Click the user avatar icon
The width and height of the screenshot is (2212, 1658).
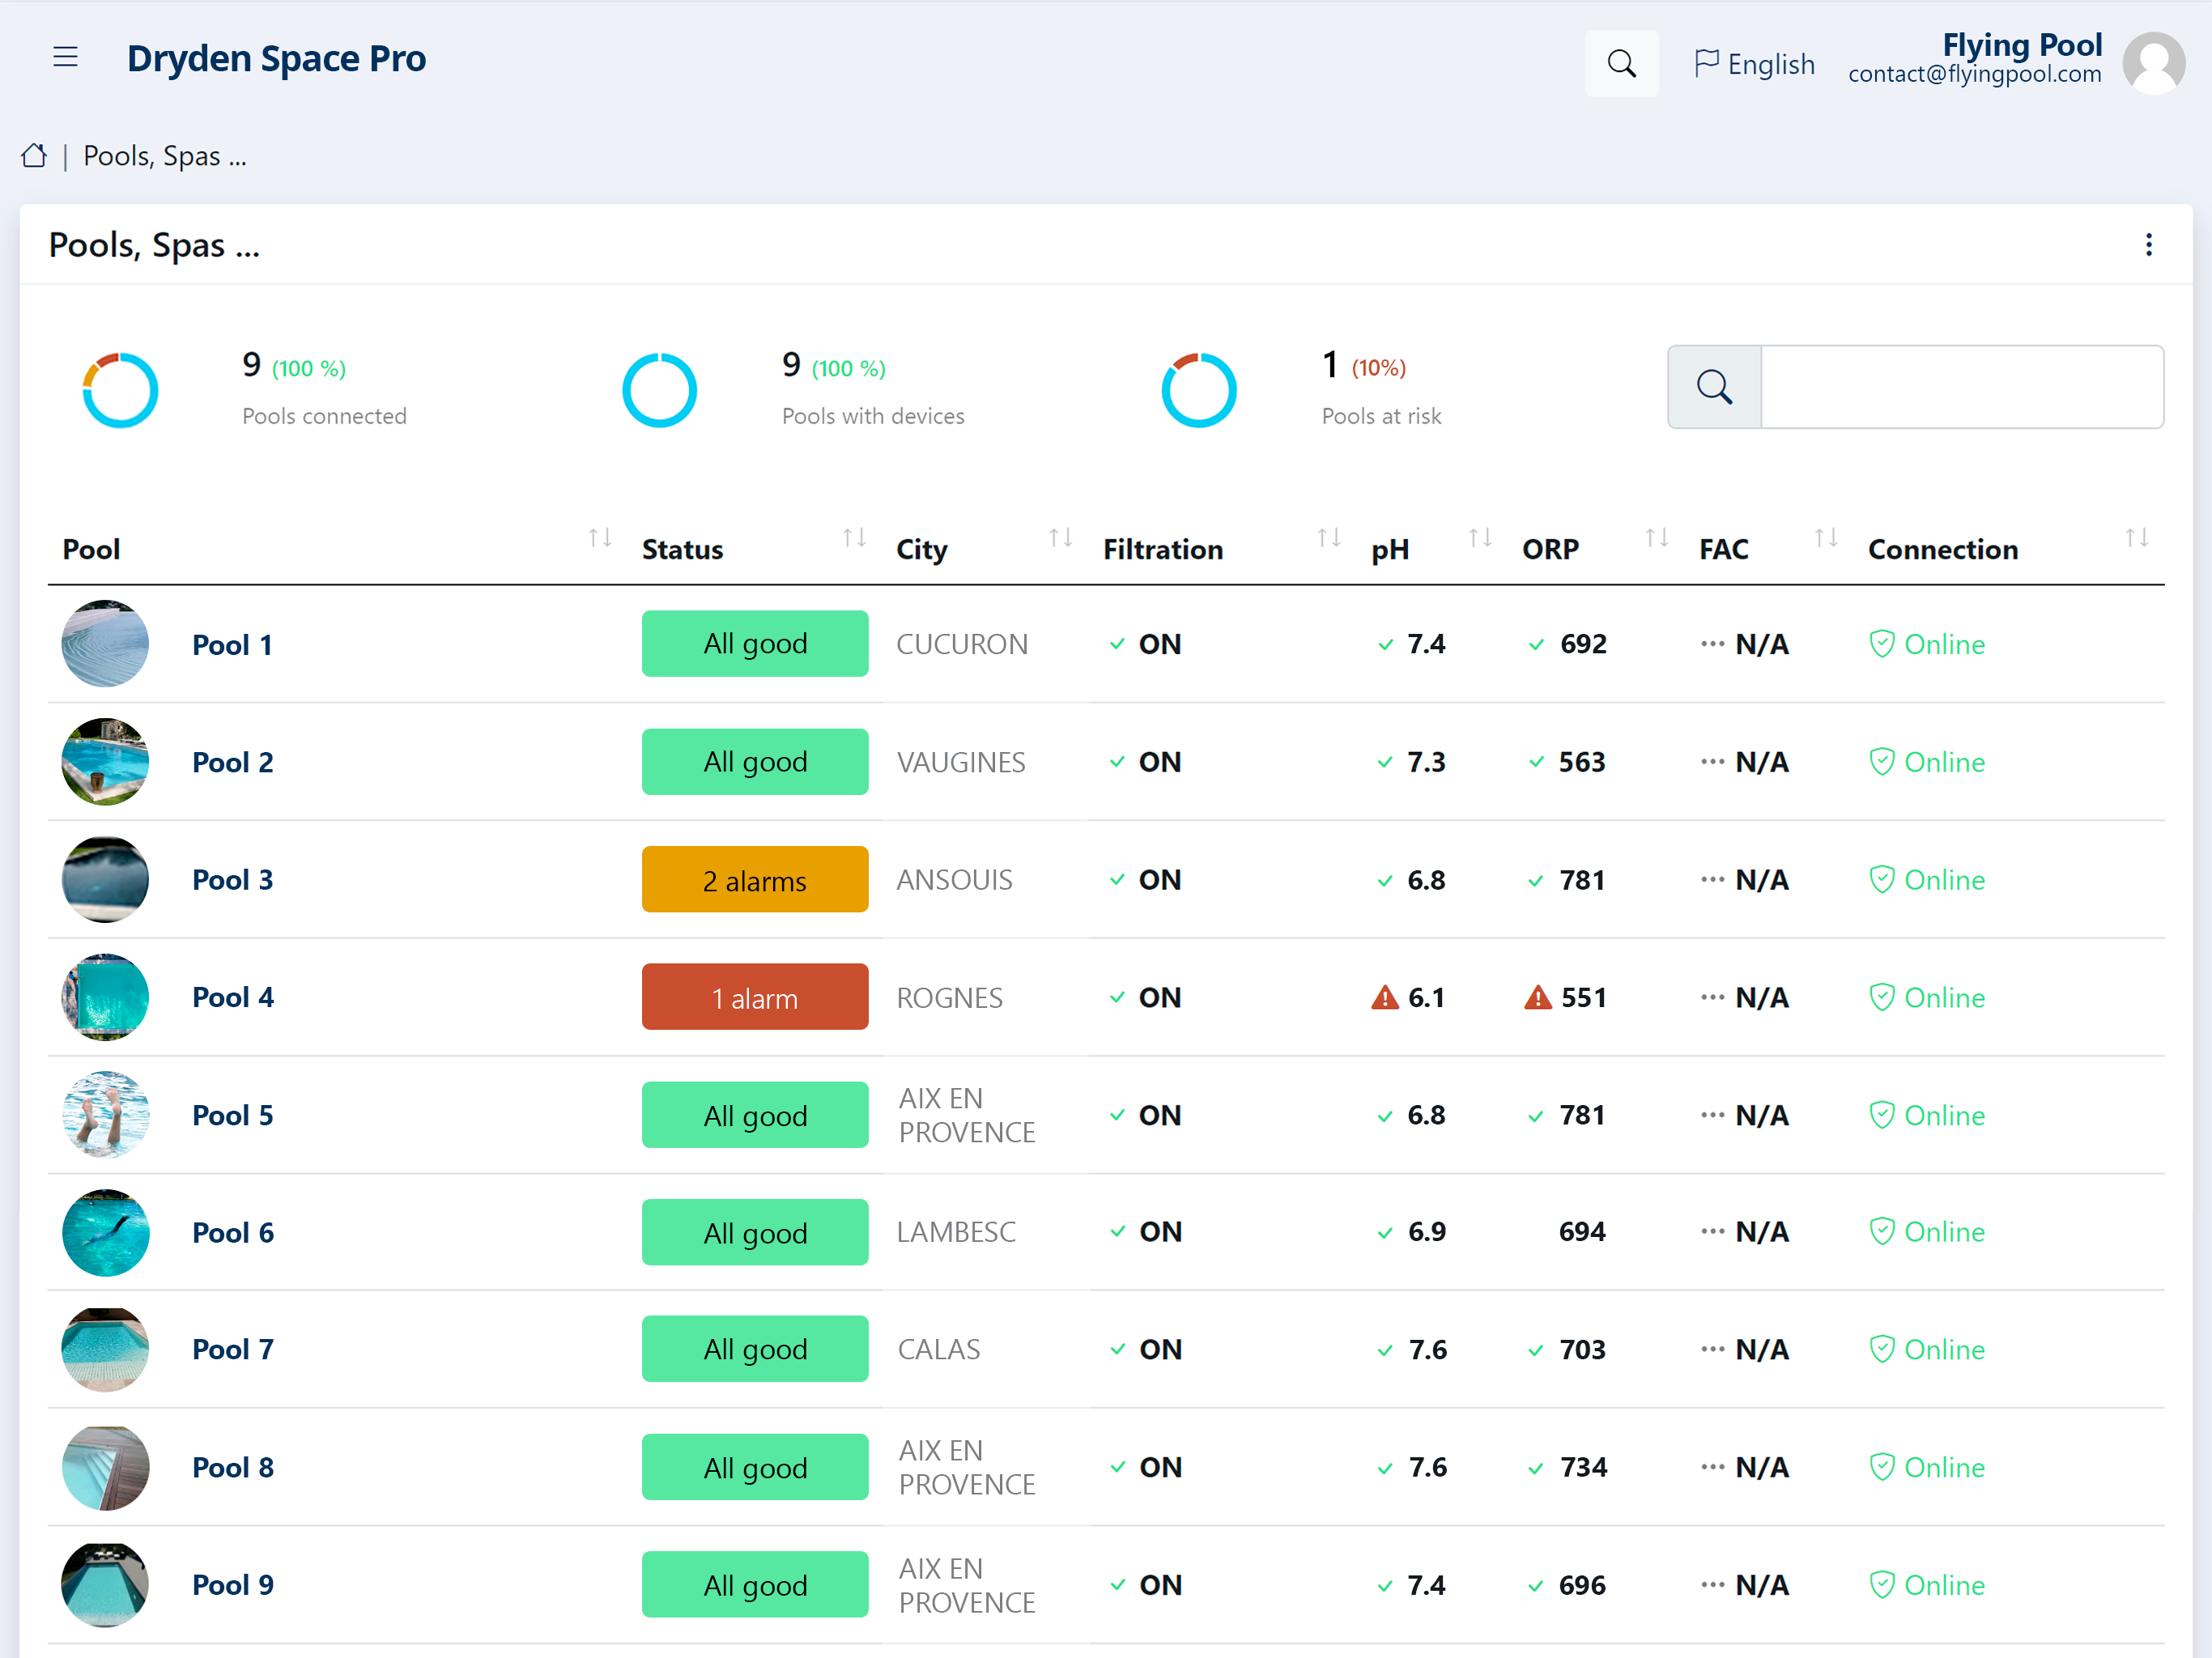2154,63
